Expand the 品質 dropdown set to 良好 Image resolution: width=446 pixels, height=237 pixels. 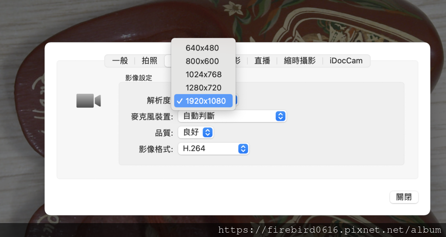point(196,132)
